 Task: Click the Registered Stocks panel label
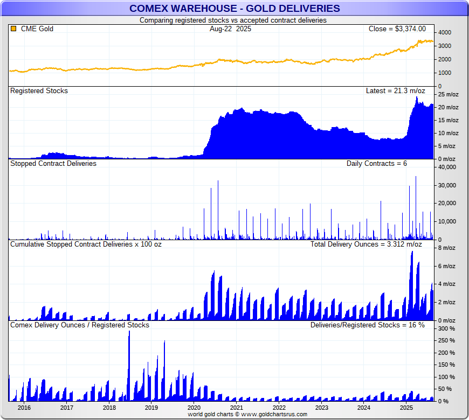(x=39, y=91)
